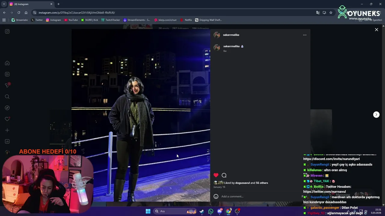This screenshot has width=385, height=216.
Task: Open the tab search dropdown
Action: [4, 4]
